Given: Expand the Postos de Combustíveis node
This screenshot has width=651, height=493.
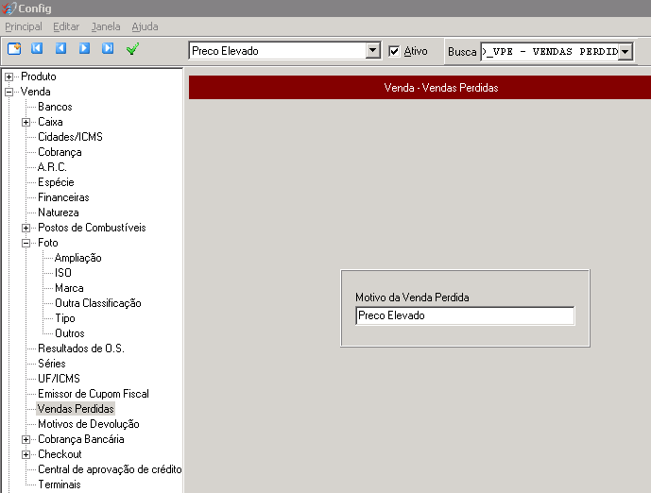Looking at the screenshot, I should tap(26, 229).
